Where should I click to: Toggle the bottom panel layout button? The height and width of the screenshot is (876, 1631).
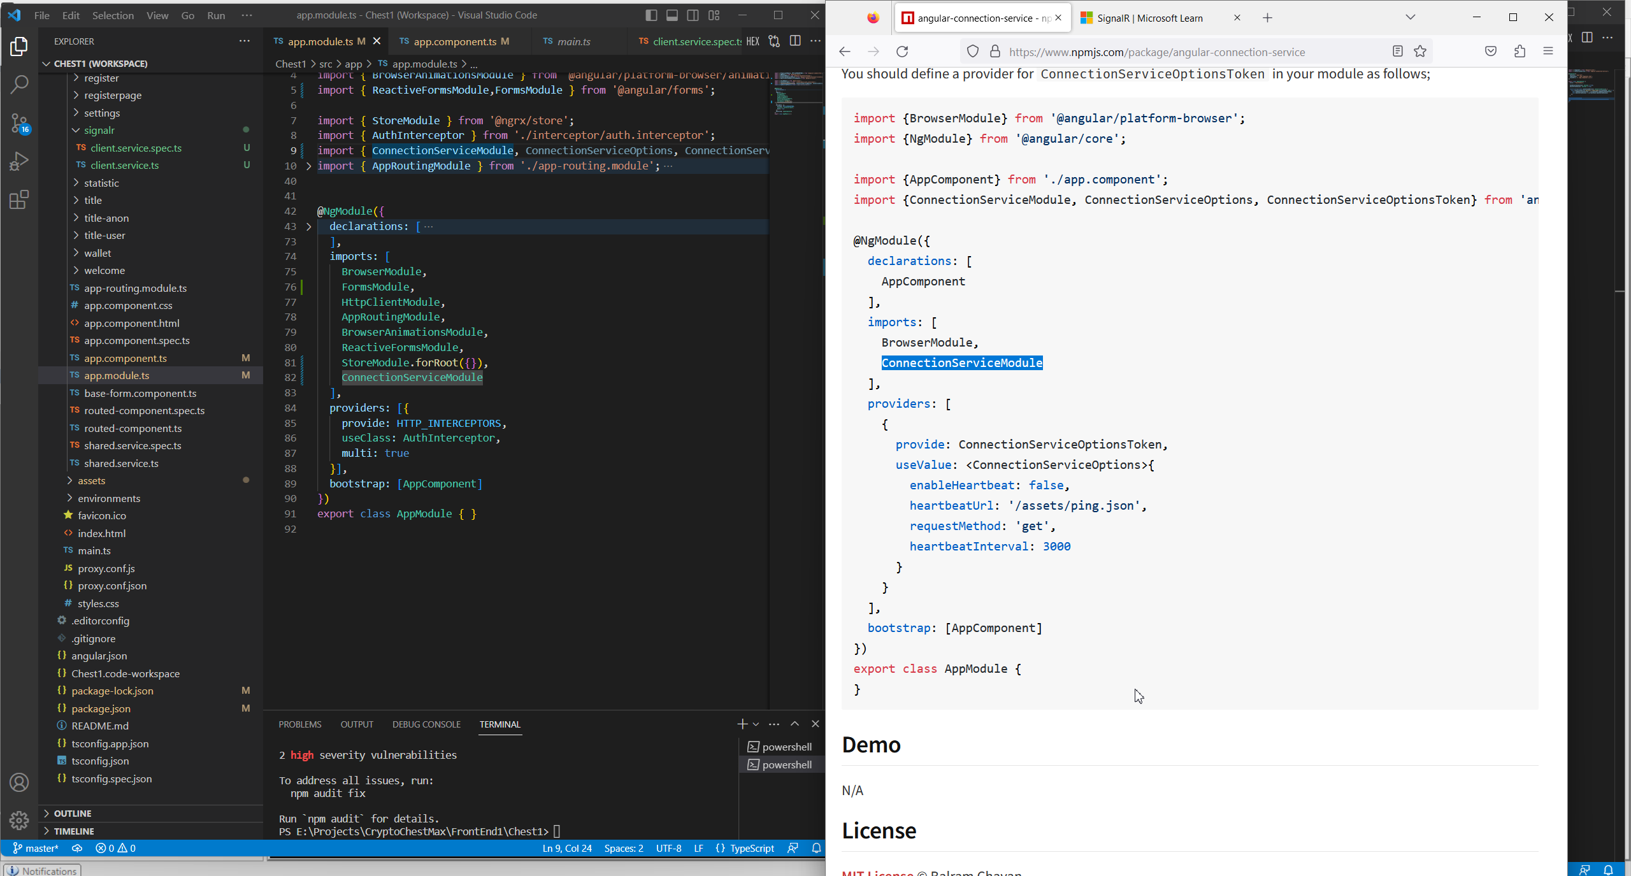pyautogui.click(x=672, y=15)
